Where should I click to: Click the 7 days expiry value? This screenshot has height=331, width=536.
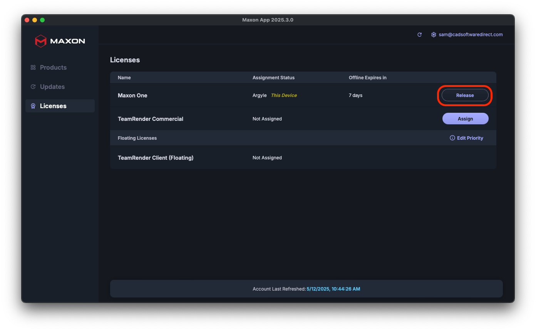click(355, 95)
